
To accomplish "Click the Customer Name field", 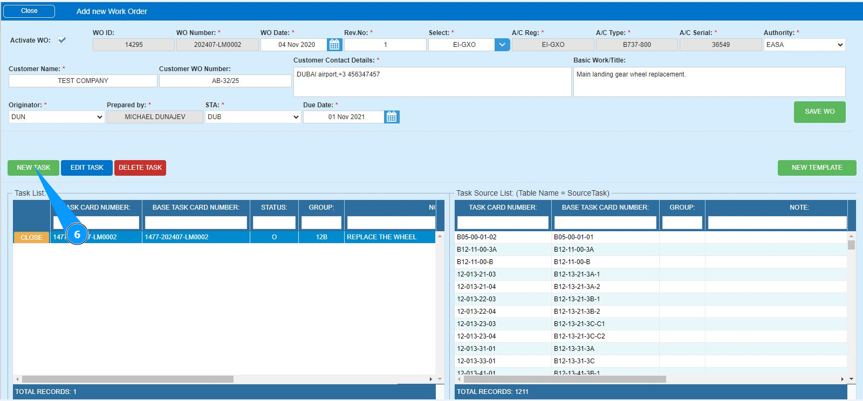I will [x=83, y=81].
